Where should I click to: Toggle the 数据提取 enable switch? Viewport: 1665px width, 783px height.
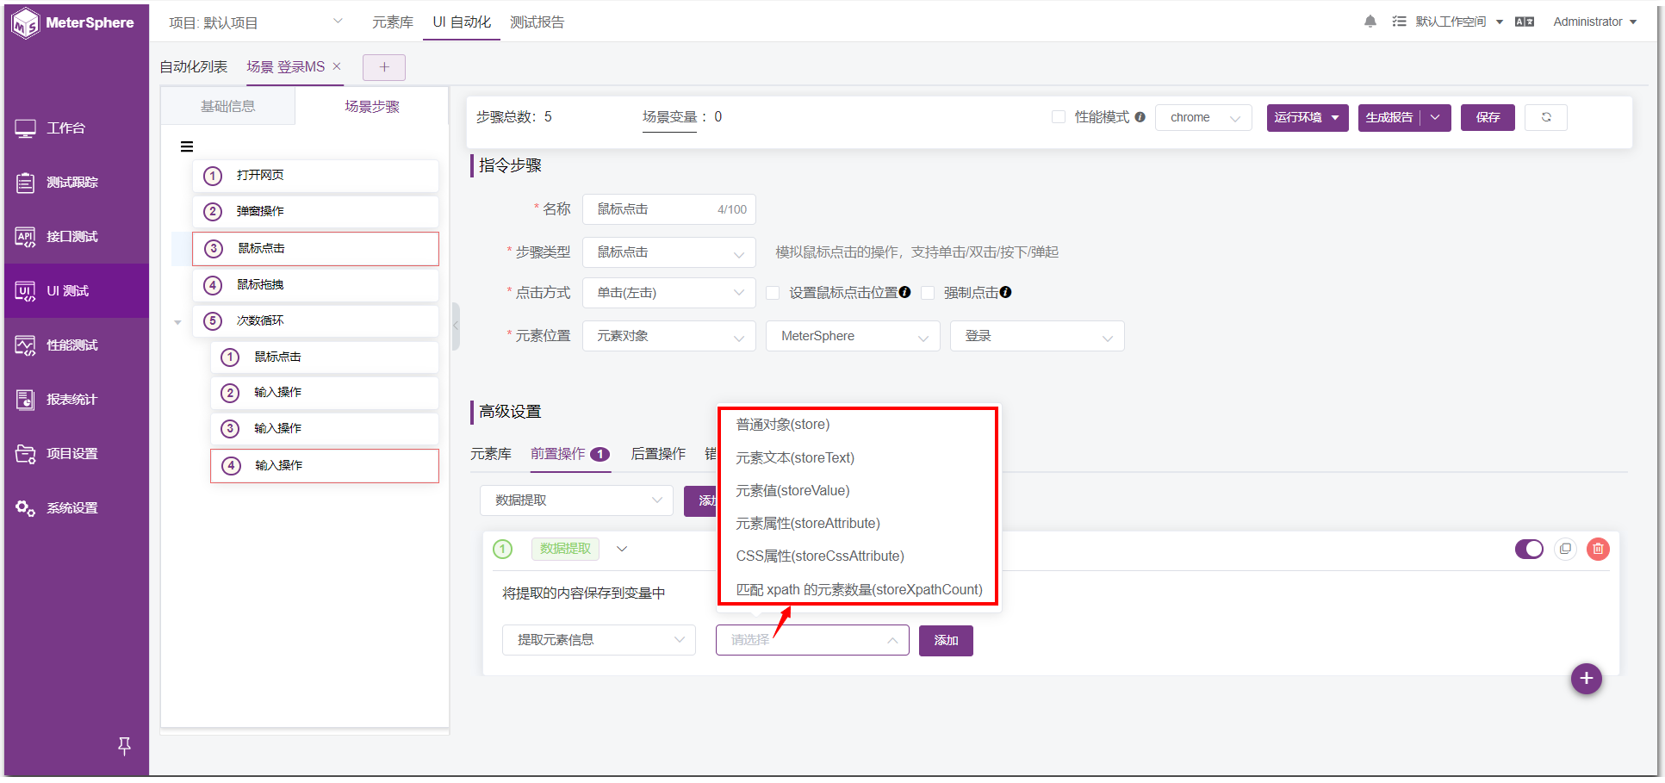click(1529, 549)
